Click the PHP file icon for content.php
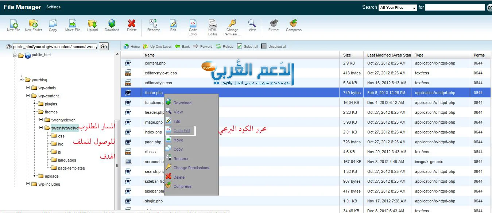This screenshot has height=213, width=492. (128, 63)
